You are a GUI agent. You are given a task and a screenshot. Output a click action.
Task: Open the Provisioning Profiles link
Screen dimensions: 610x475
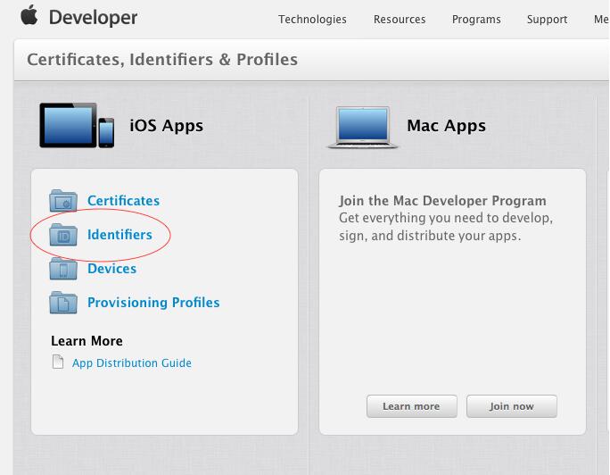point(153,303)
